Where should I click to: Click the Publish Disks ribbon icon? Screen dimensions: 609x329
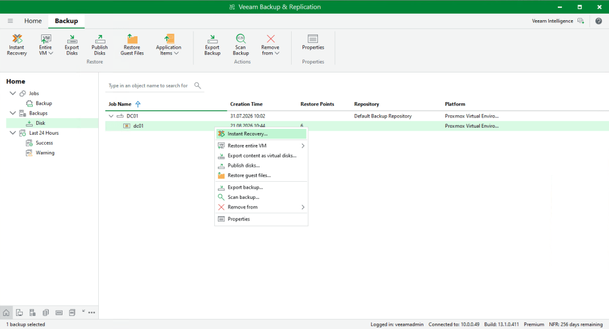pos(99,45)
